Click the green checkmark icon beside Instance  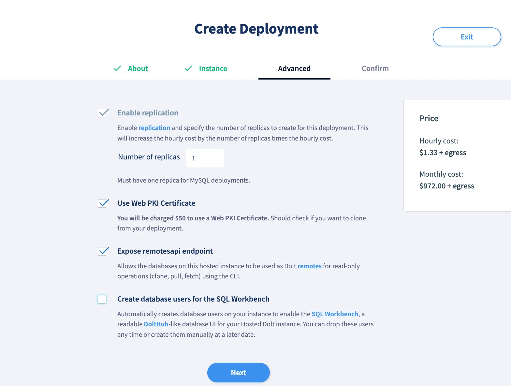click(x=188, y=68)
